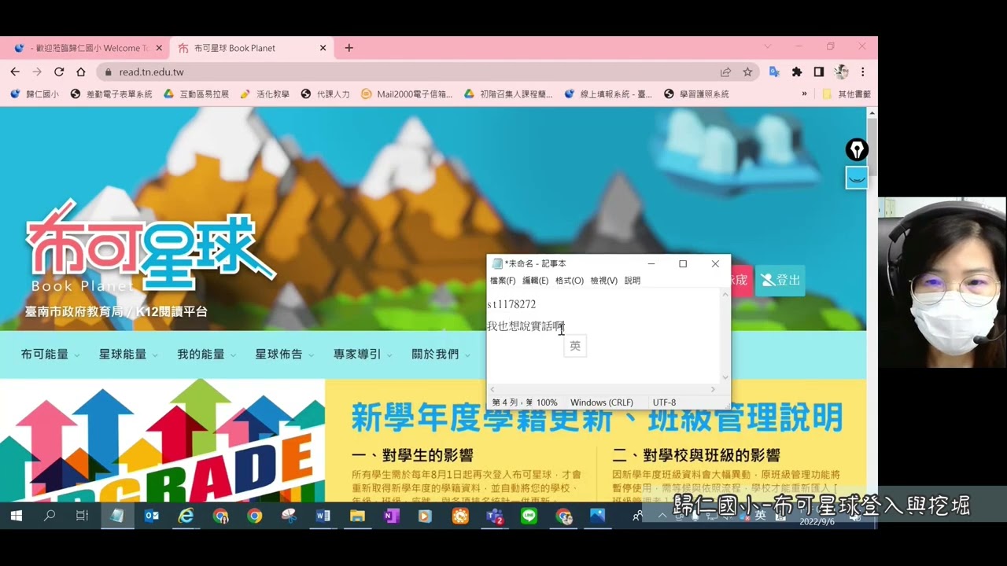This screenshot has height=566, width=1007.
Task: Open the Chrome profile avatar
Action: [x=841, y=72]
